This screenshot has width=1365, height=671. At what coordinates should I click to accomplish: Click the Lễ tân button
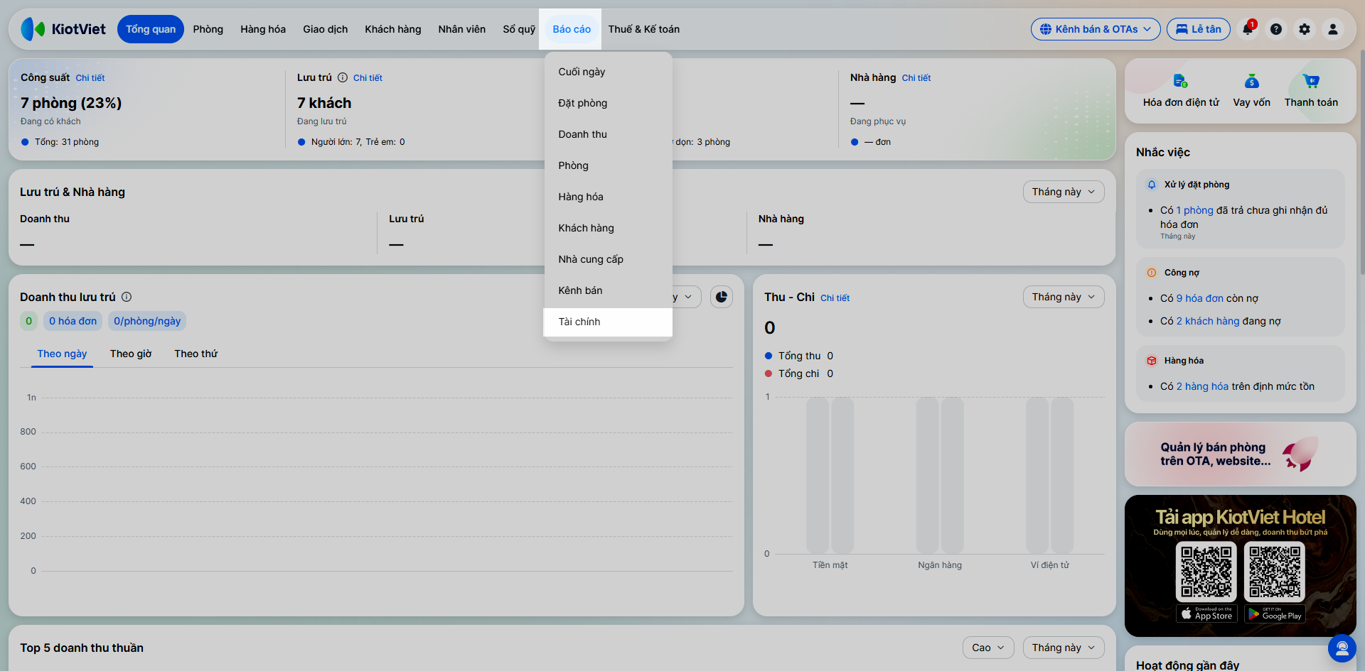1199,29
